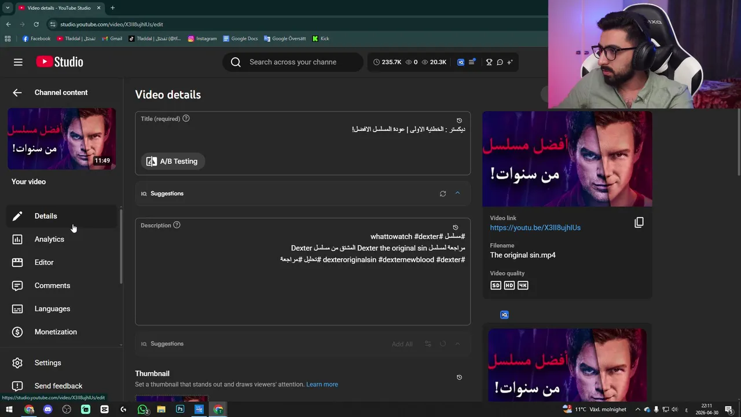The image size is (741, 417).
Task: Click the Windows Start button
Action: tap(9, 409)
